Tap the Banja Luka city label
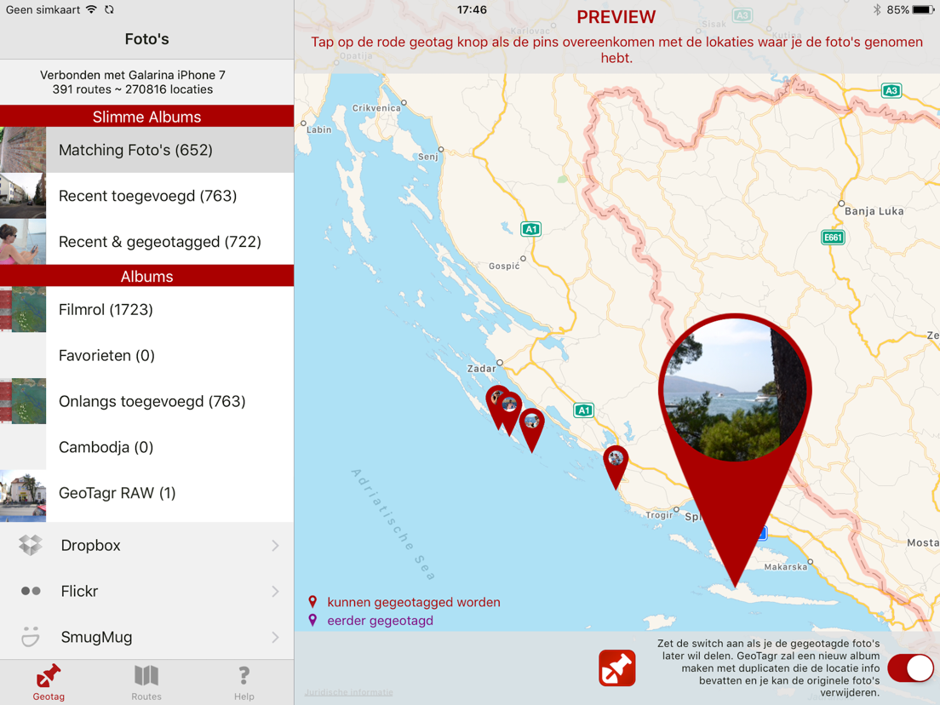The height and width of the screenshot is (705, 940). click(x=874, y=211)
